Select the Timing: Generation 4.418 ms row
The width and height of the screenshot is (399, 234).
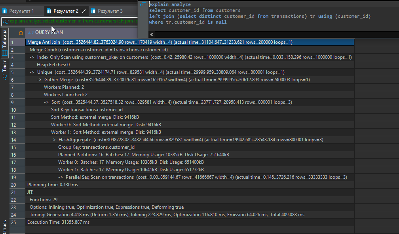click(x=190, y=214)
